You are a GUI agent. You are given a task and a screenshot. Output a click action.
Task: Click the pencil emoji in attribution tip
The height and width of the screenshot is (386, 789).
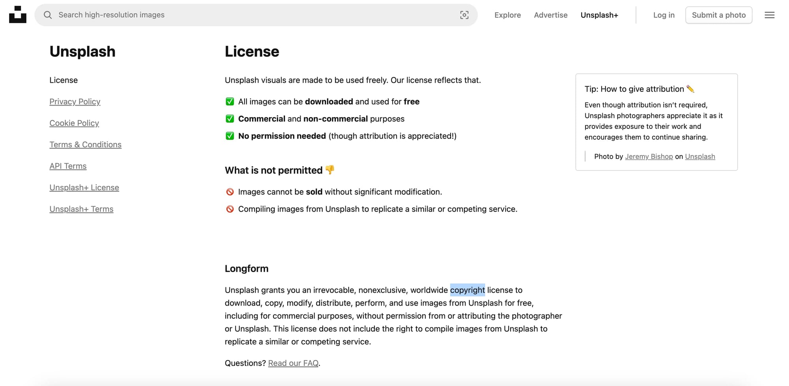690,89
